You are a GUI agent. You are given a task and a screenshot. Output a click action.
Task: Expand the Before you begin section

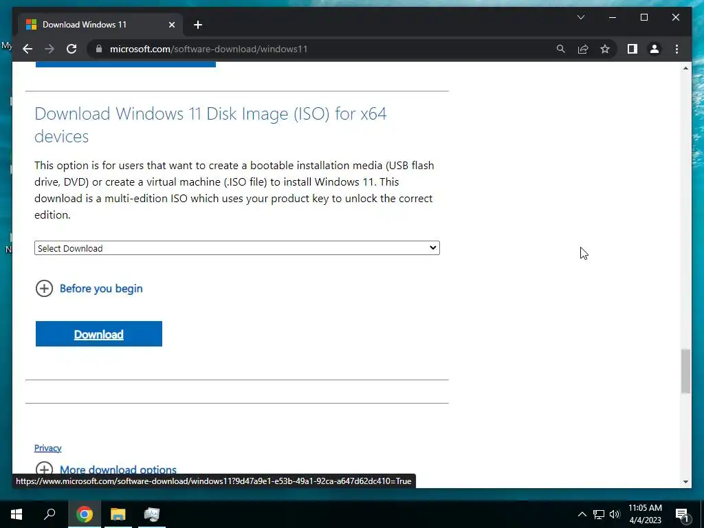coord(101,288)
